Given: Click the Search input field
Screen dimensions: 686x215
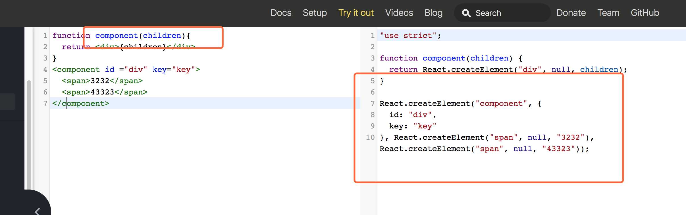Looking at the screenshot, I should click(x=502, y=13).
